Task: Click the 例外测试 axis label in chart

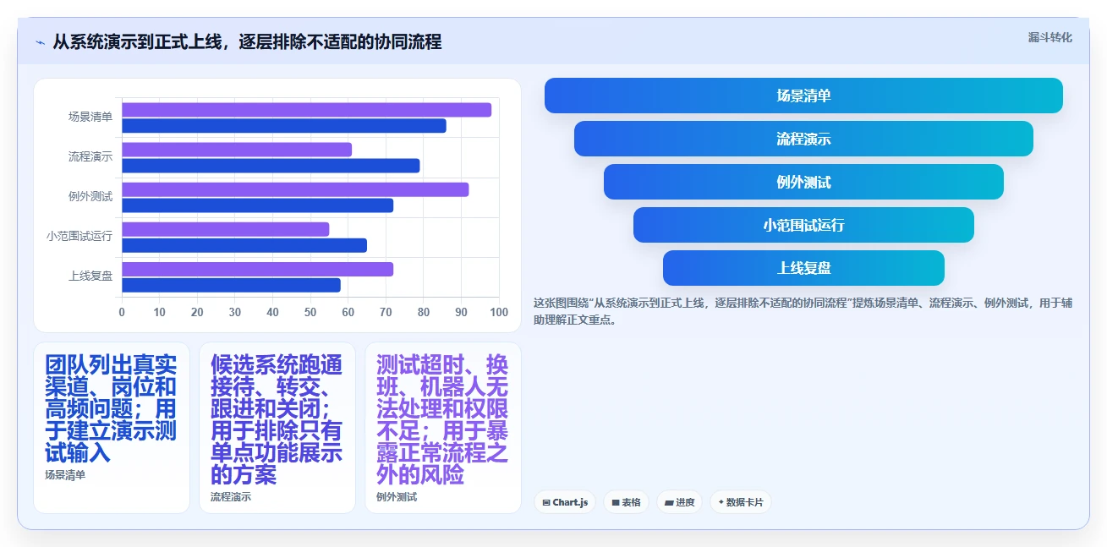Action: coord(90,196)
